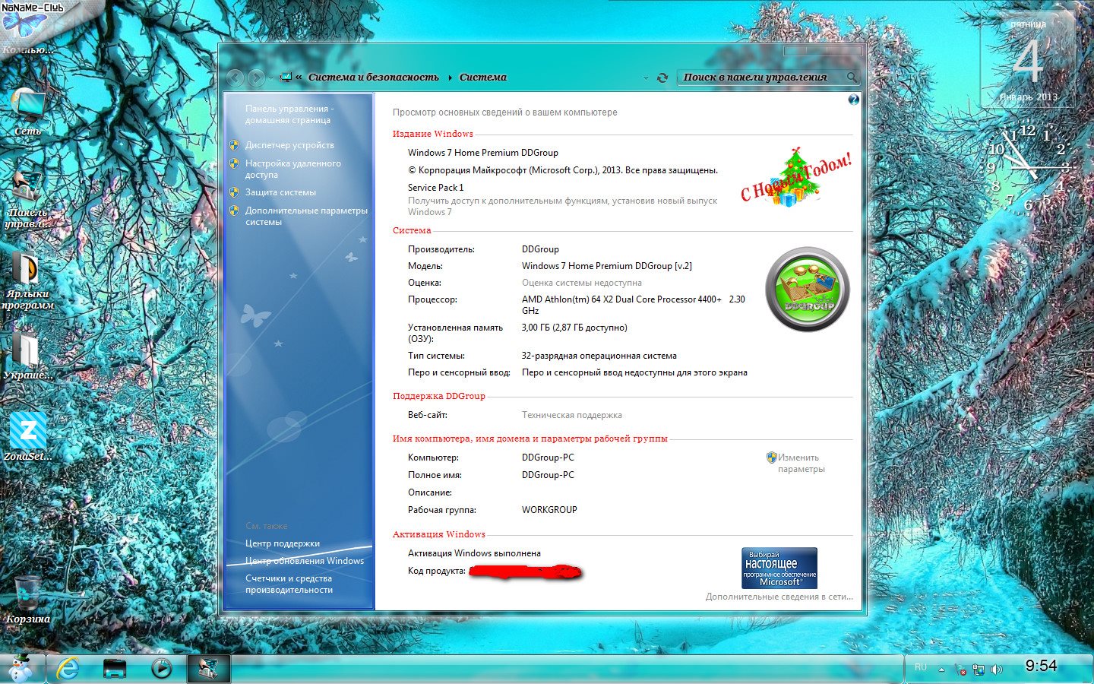Click Изменить параметры link
1094x684 pixels.
tap(801, 463)
